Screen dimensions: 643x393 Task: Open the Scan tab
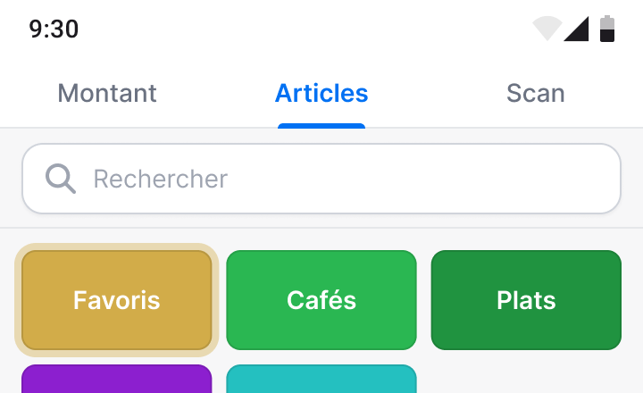[536, 93]
